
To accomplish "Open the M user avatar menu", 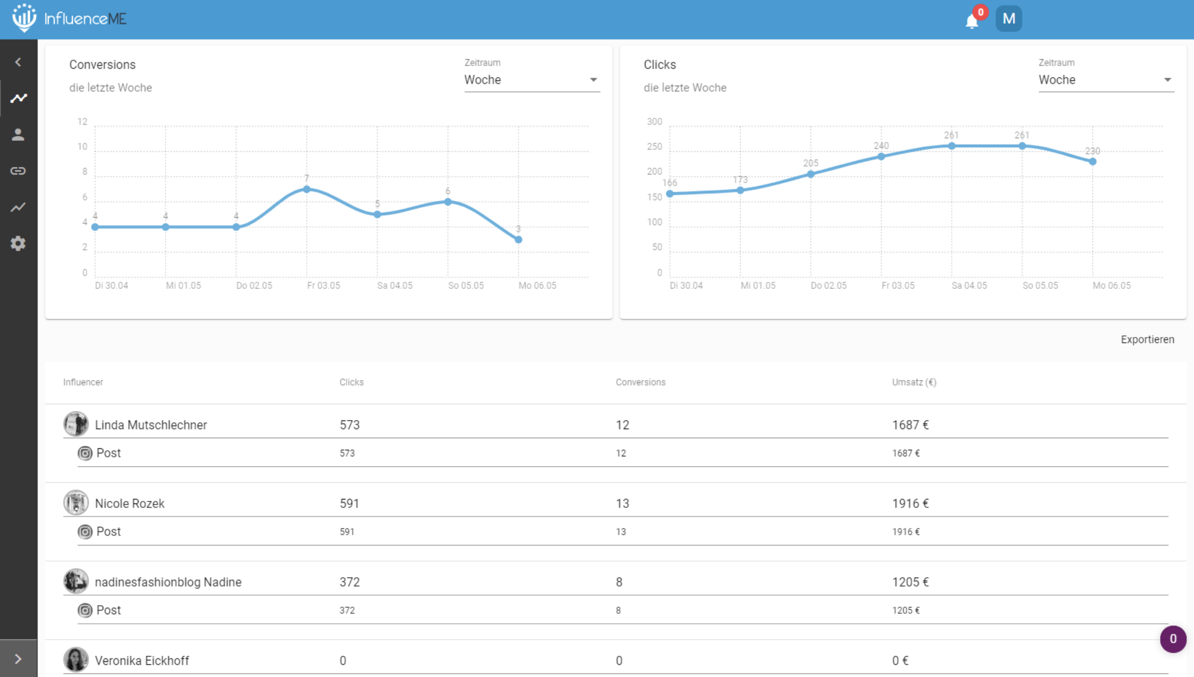I will [1008, 19].
